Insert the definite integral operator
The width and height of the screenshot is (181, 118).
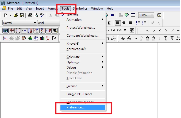[141, 38]
